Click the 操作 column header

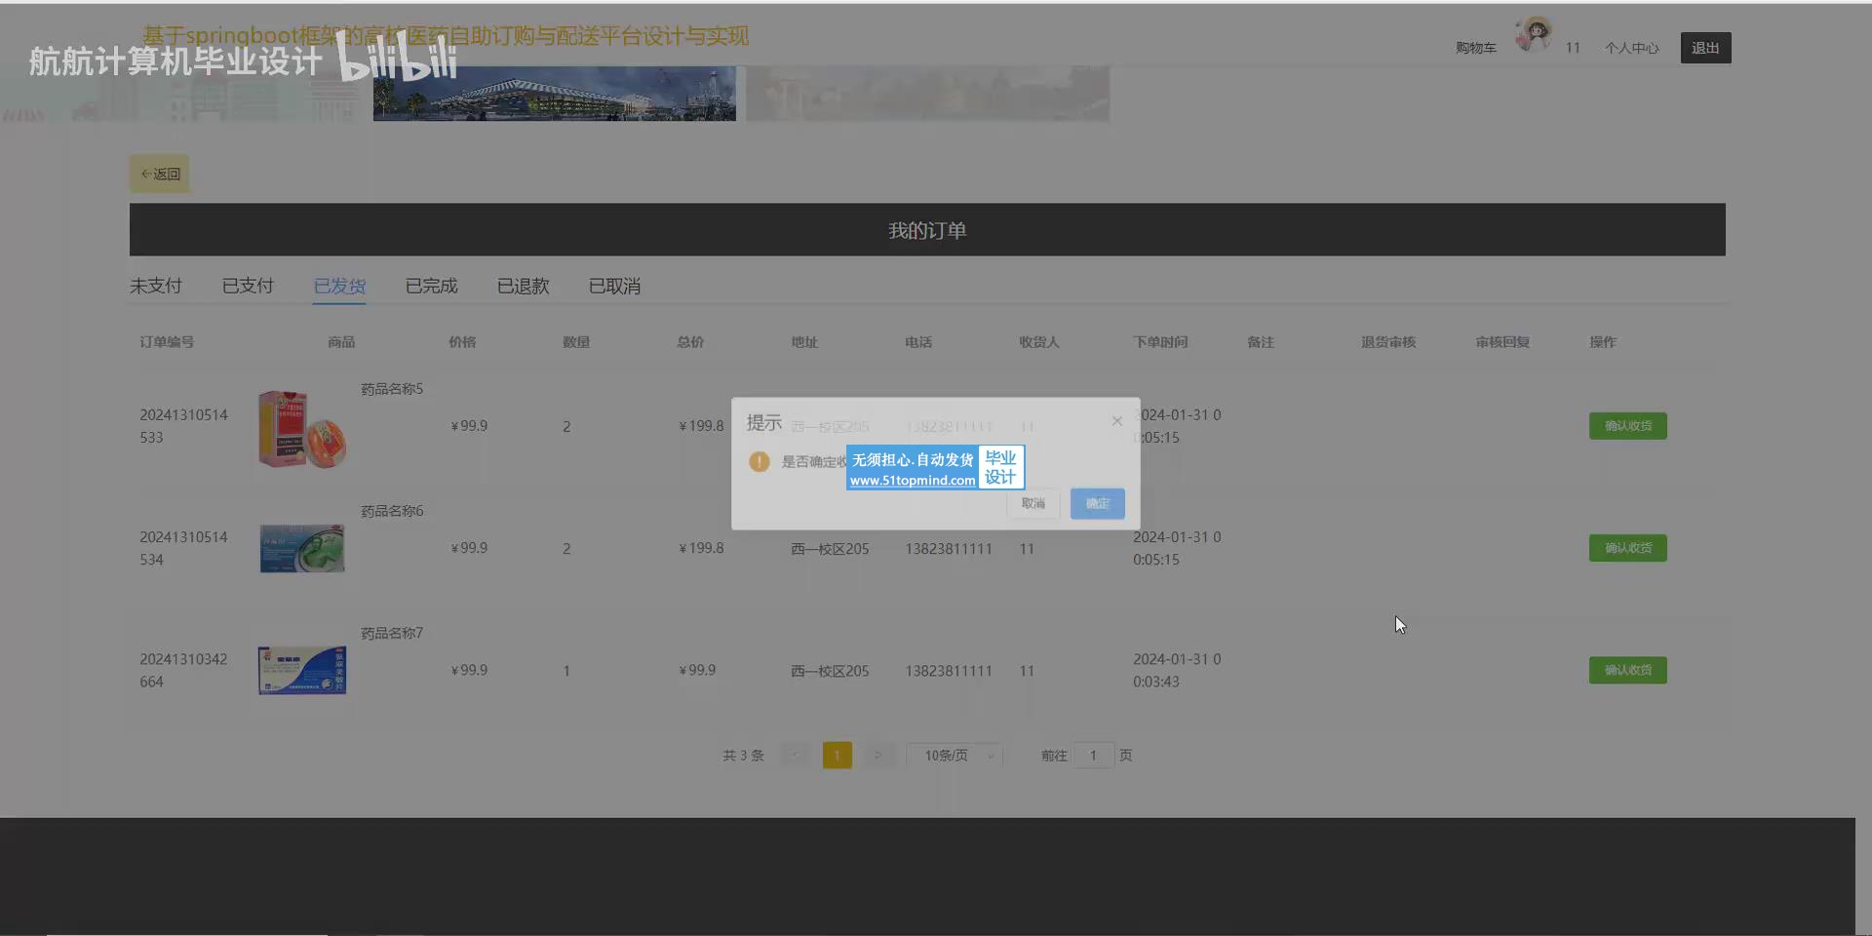pos(1603,342)
